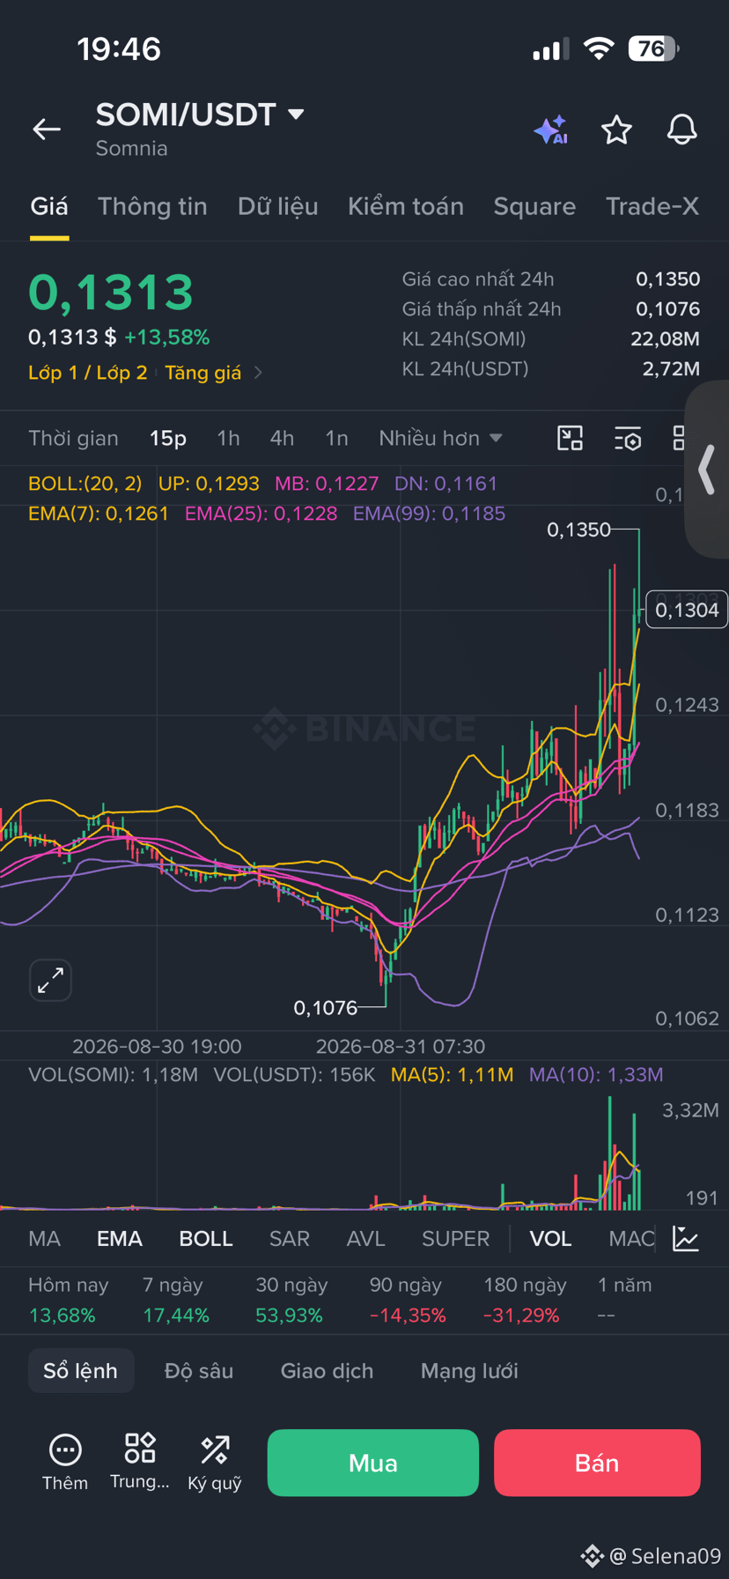Viewport: 729px width, 1579px height.
Task: Switch to the Kiểm toán tab
Action: [x=406, y=207]
